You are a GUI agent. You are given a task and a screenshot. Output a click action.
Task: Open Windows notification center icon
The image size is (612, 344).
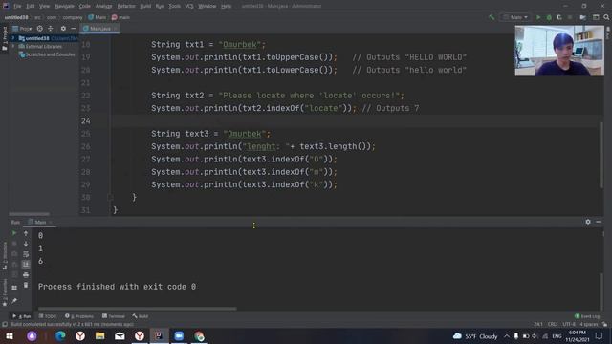click(x=600, y=336)
